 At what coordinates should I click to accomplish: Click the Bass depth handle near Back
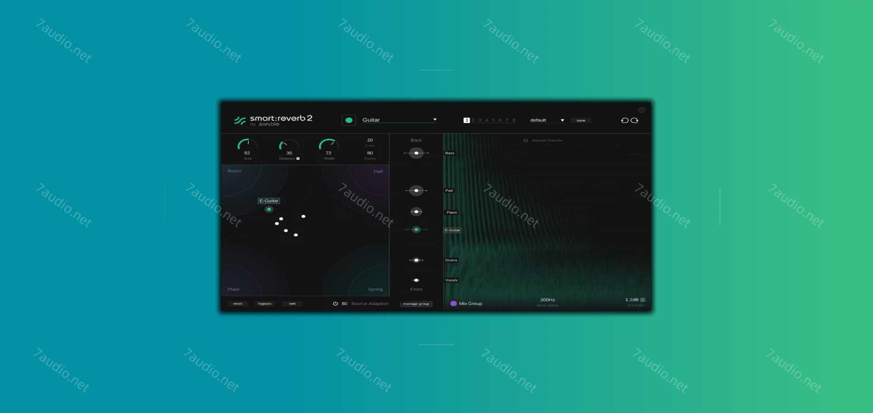(416, 153)
